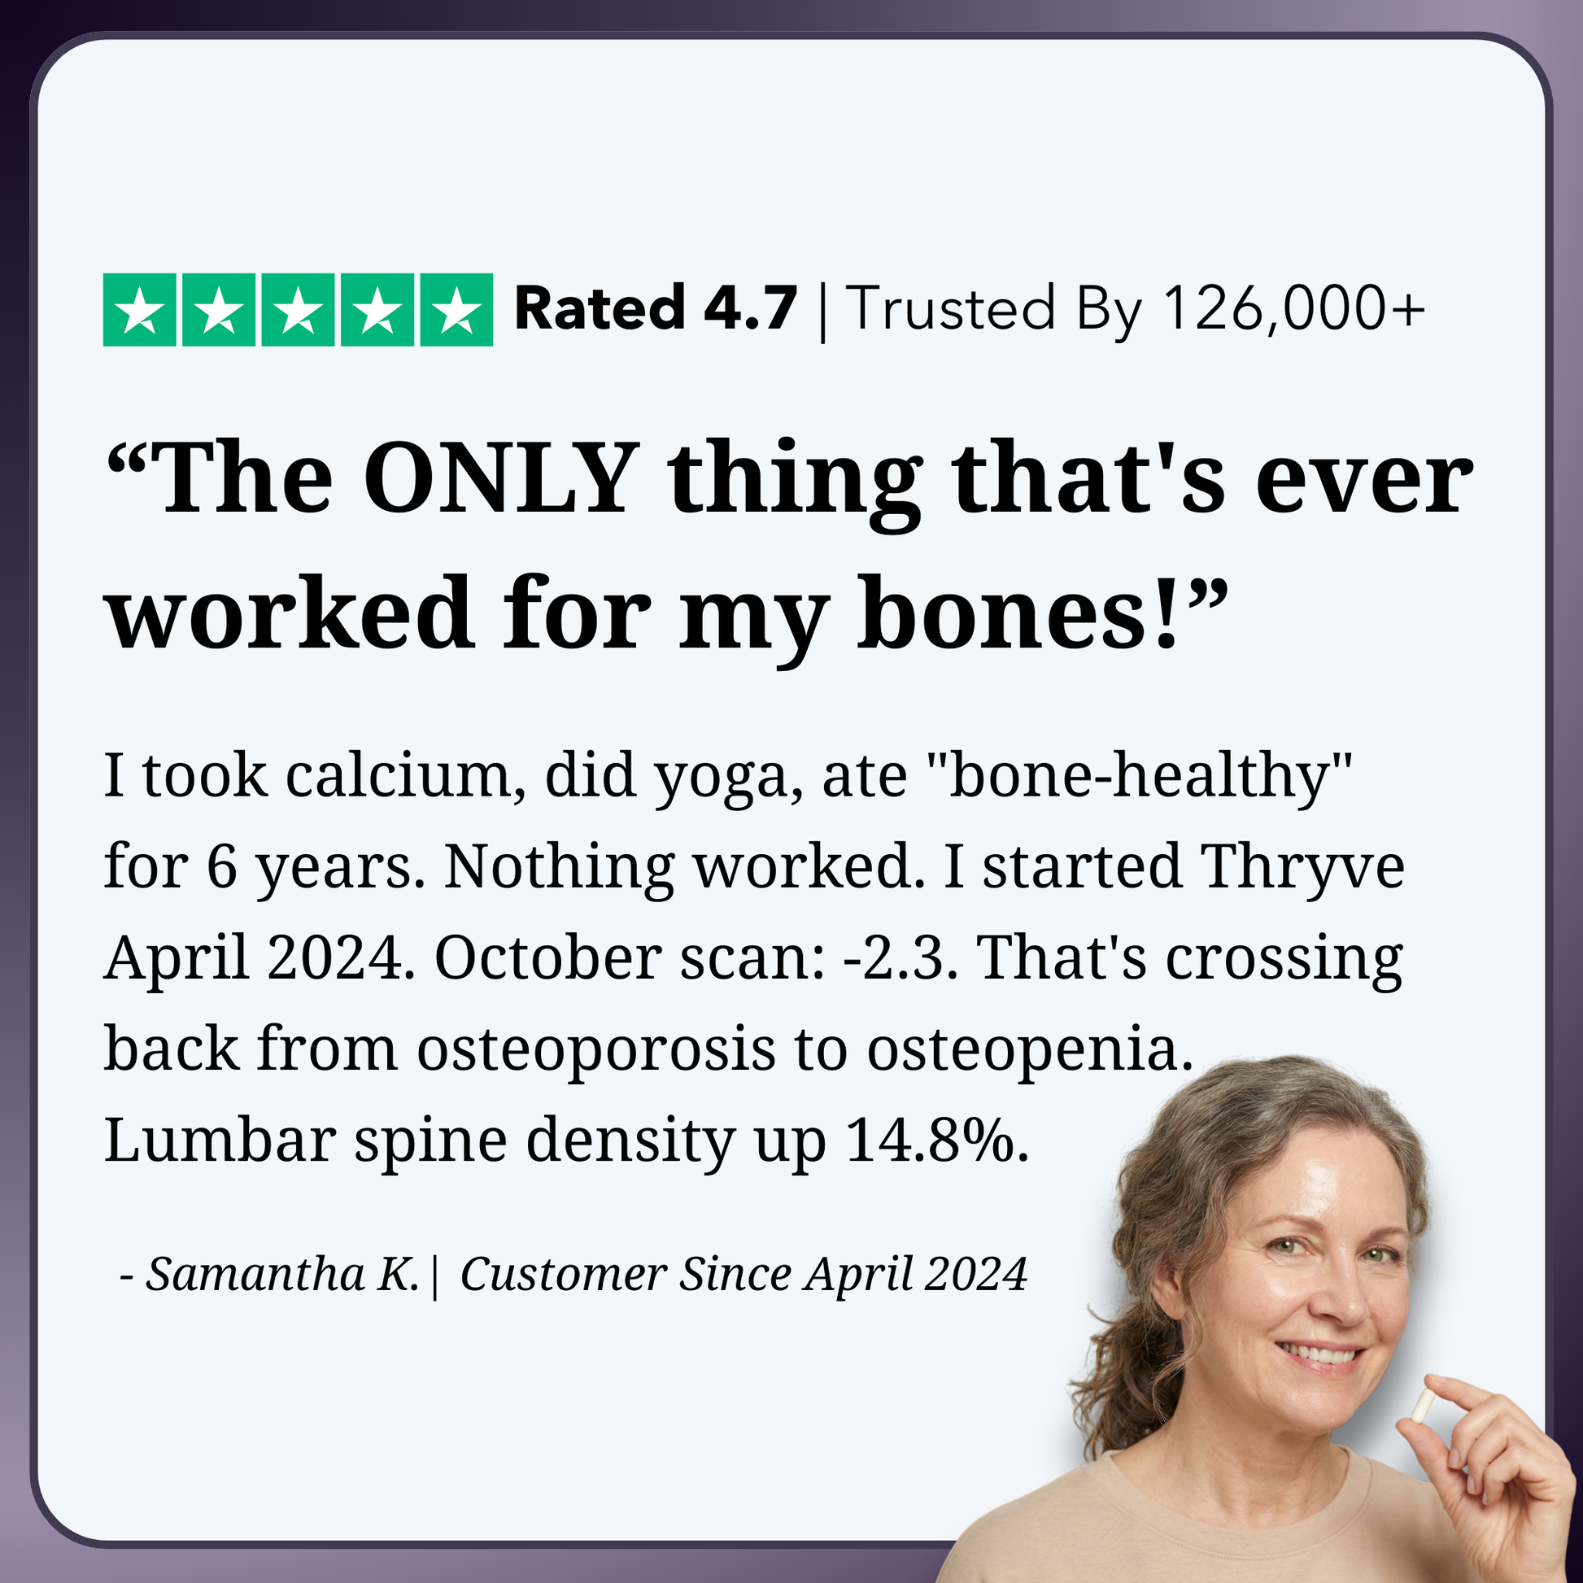Open the "Trusted By 126,000+" text
This screenshot has width=1583, height=1583.
pyautogui.click(x=1135, y=310)
